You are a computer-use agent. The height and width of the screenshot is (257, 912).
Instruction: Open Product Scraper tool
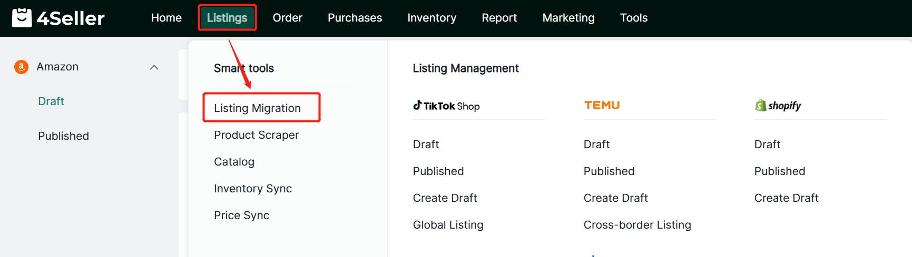(x=256, y=135)
